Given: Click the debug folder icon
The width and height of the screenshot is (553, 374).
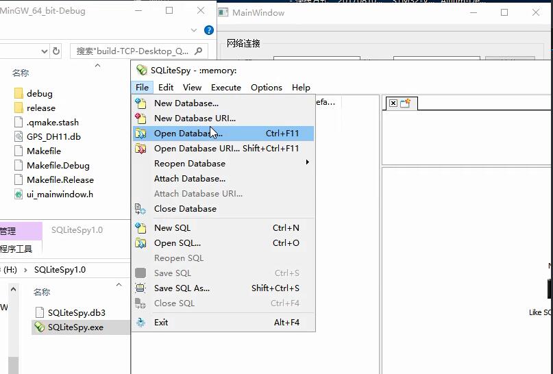Looking at the screenshot, I should (x=19, y=93).
